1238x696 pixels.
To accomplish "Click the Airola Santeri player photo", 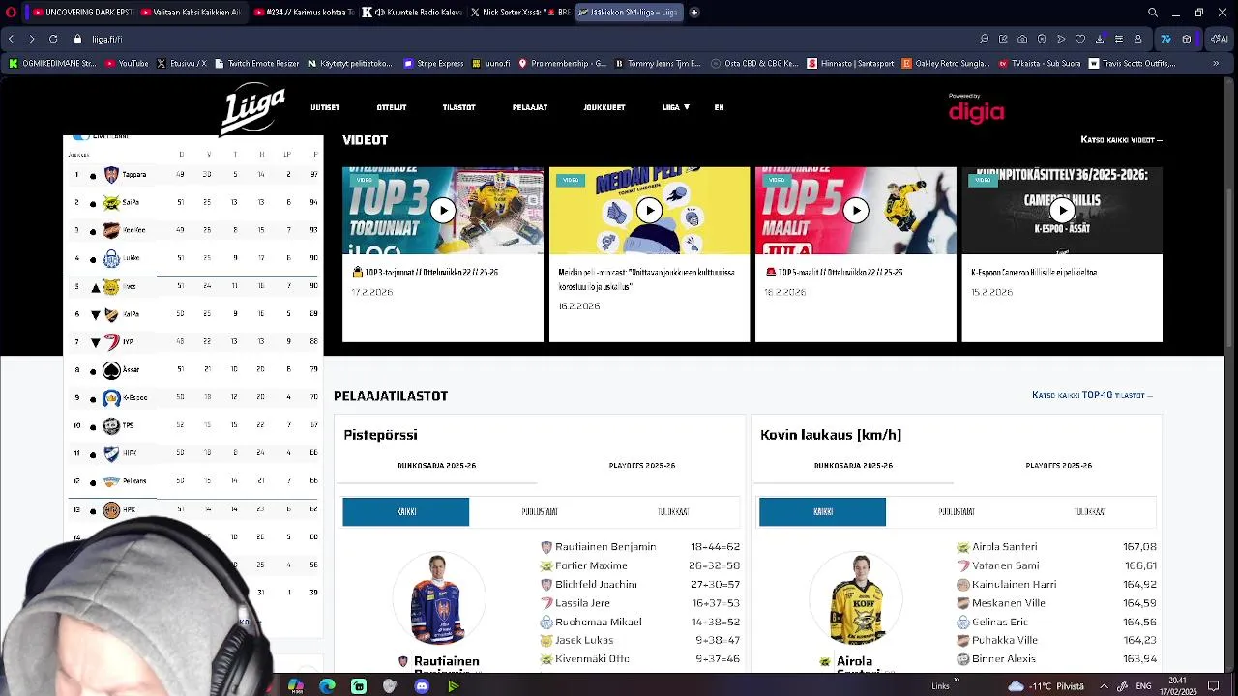I will (855, 599).
